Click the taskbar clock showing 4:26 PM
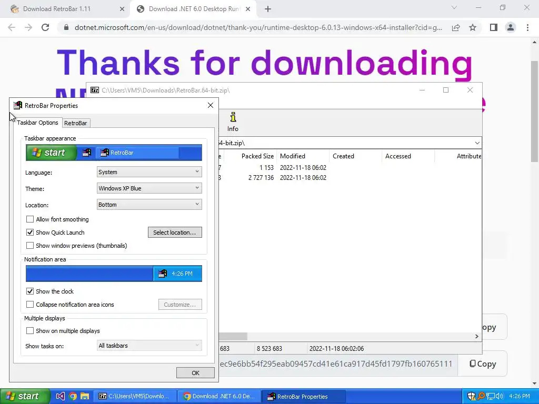This screenshot has height=404, width=539. point(519,396)
